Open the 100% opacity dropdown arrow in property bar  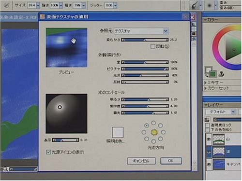[61, 6]
